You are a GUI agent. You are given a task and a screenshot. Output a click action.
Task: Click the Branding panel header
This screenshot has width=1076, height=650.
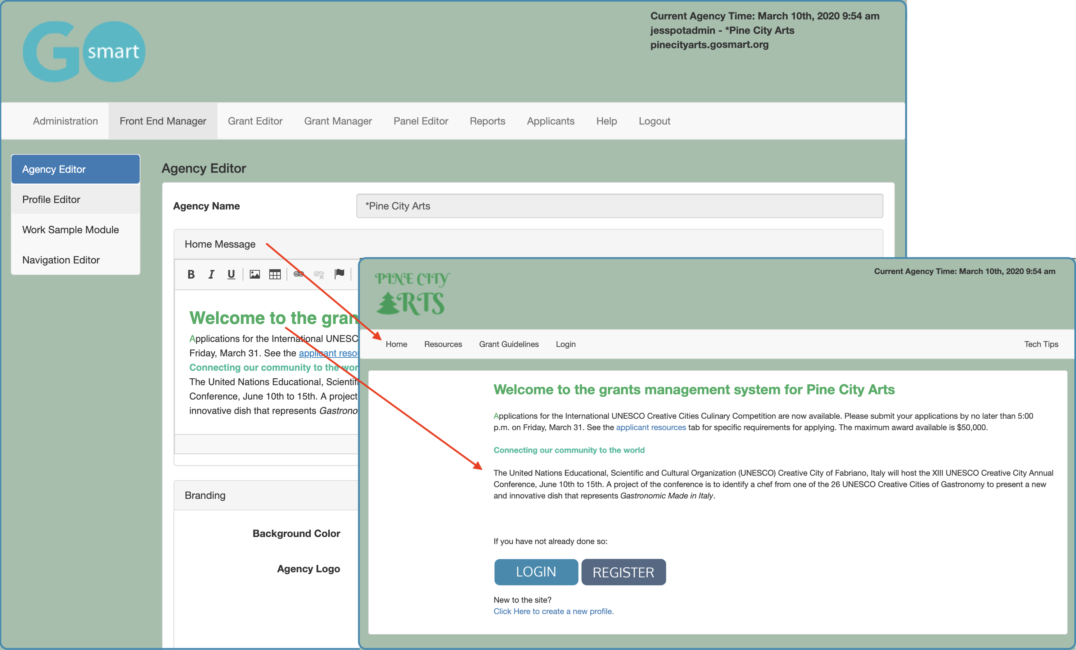pos(266,495)
